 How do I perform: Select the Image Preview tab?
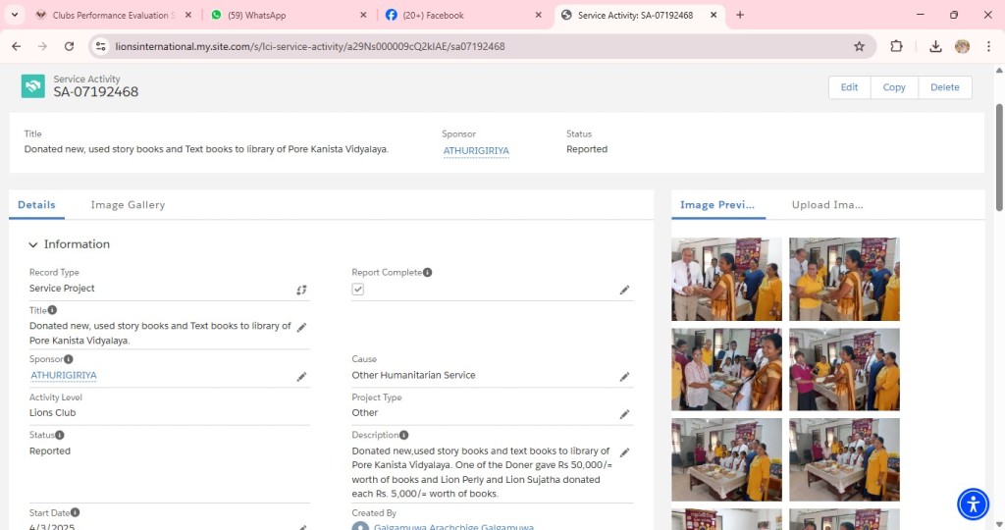(x=717, y=205)
